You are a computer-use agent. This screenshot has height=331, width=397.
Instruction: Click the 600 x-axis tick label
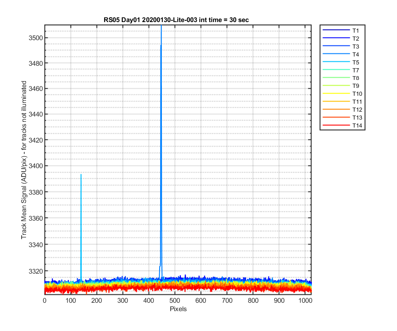(x=201, y=301)
